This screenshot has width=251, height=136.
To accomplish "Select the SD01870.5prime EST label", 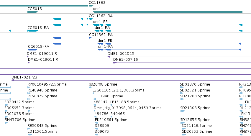I will tap(195, 84).
